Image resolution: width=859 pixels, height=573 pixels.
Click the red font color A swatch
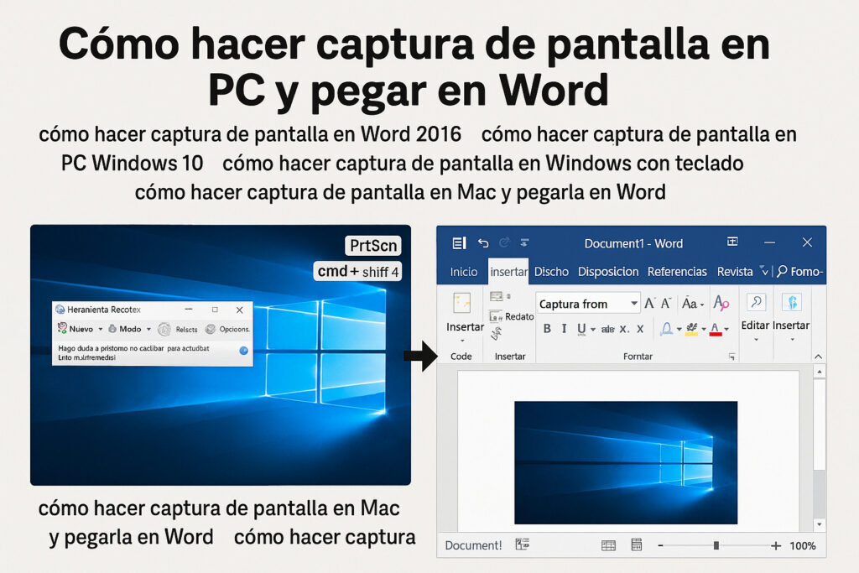point(716,329)
